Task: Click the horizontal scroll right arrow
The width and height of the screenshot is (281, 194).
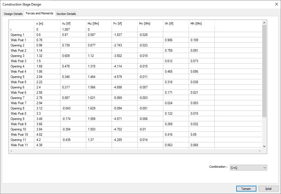Action: click(x=260, y=151)
